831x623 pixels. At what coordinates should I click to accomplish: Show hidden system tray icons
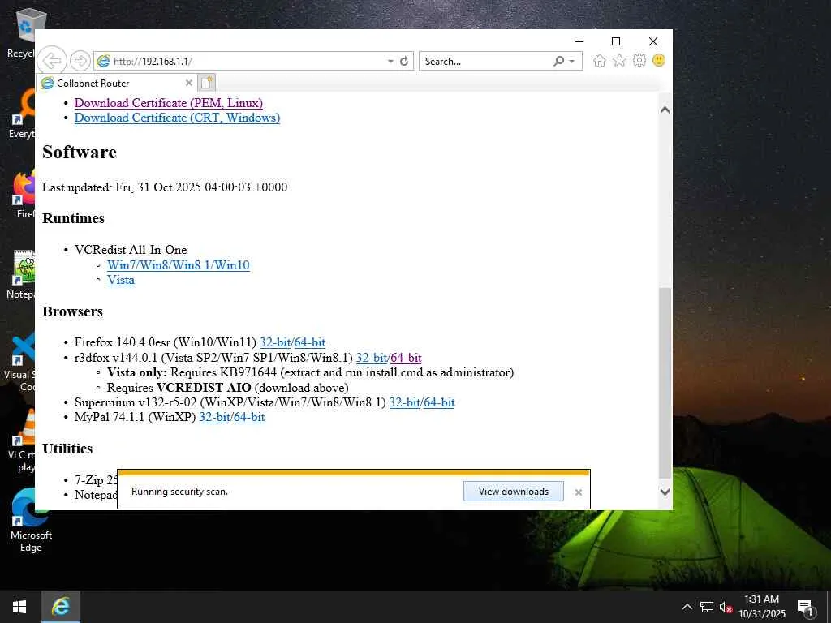coord(687,607)
